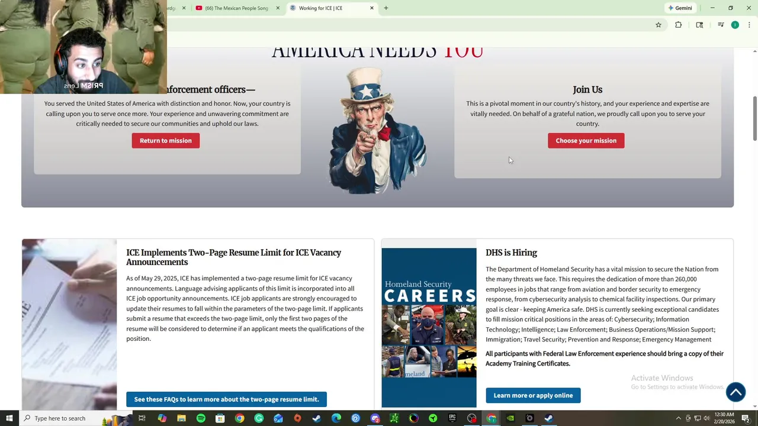Close the Working for ICE tab
Screen dimensions: 758x426
tap(372, 8)
